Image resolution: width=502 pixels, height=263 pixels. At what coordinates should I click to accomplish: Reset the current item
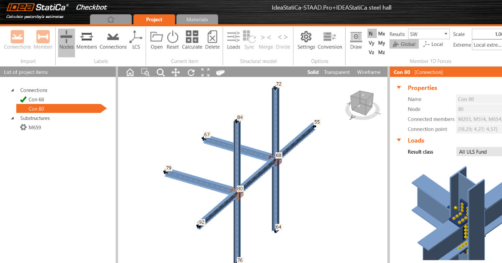pyautogui.click(x=173, y=40)
